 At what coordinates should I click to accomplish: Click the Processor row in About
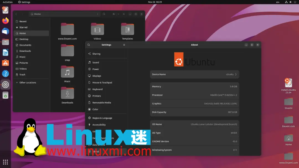point(195,95)
